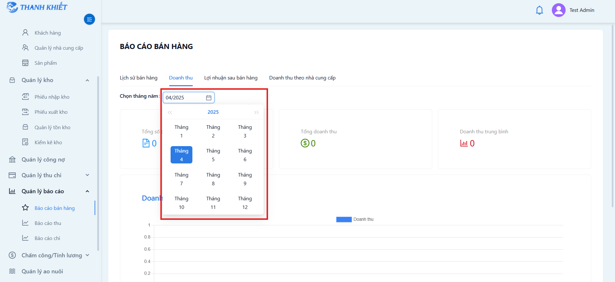Click the Test Admin username text
This screenshot has height=282, width=615.
582,10
